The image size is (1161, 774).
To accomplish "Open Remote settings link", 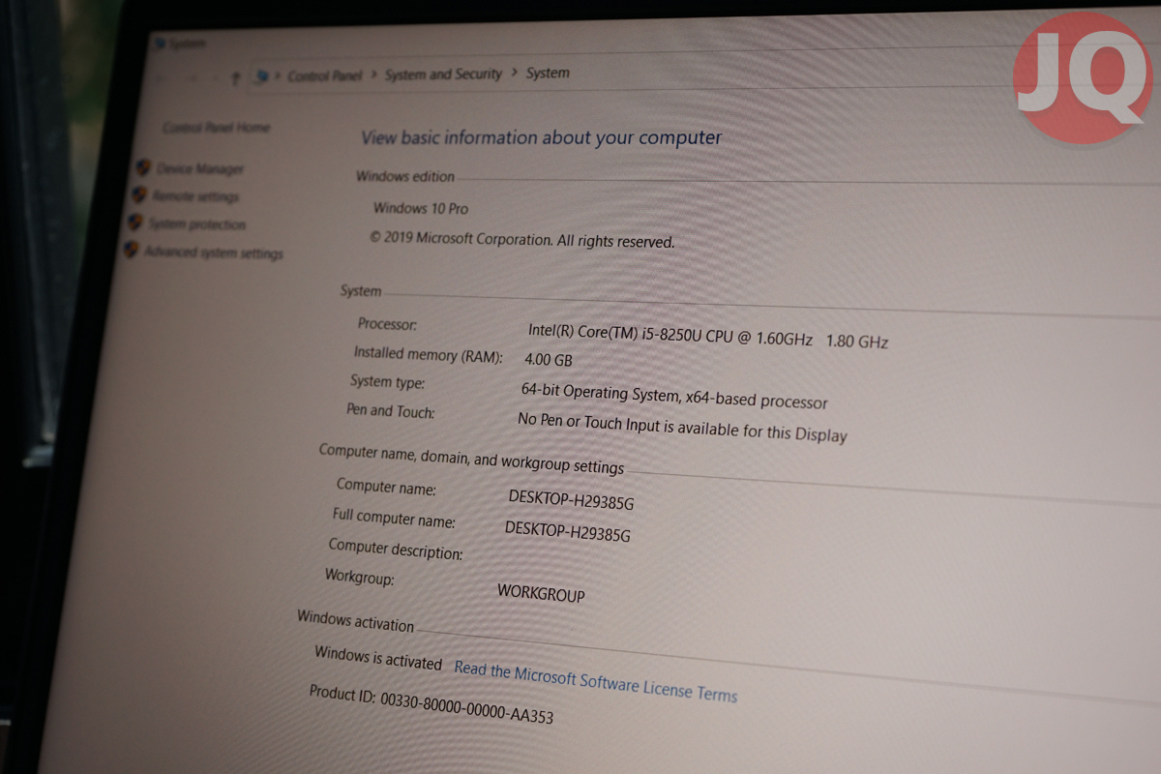I will point(196,196).
